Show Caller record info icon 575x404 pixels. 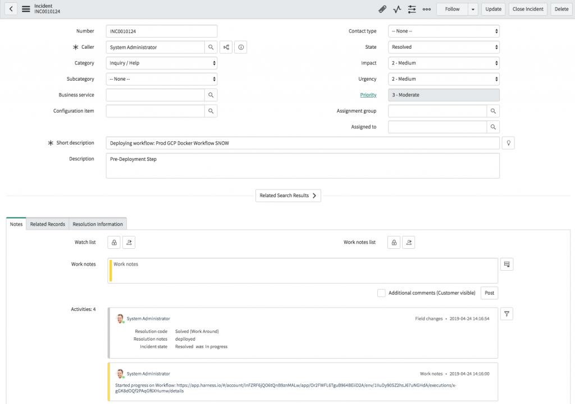point(241,47)
